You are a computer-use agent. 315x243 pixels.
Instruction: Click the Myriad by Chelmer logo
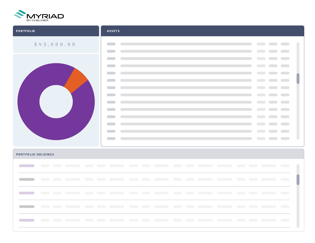point(39,16)
